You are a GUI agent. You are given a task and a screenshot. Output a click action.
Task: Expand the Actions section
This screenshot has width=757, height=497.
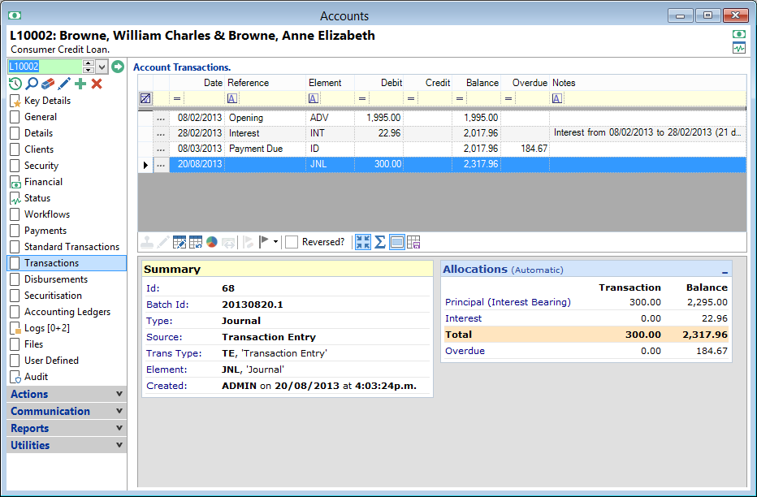point(67,394)
